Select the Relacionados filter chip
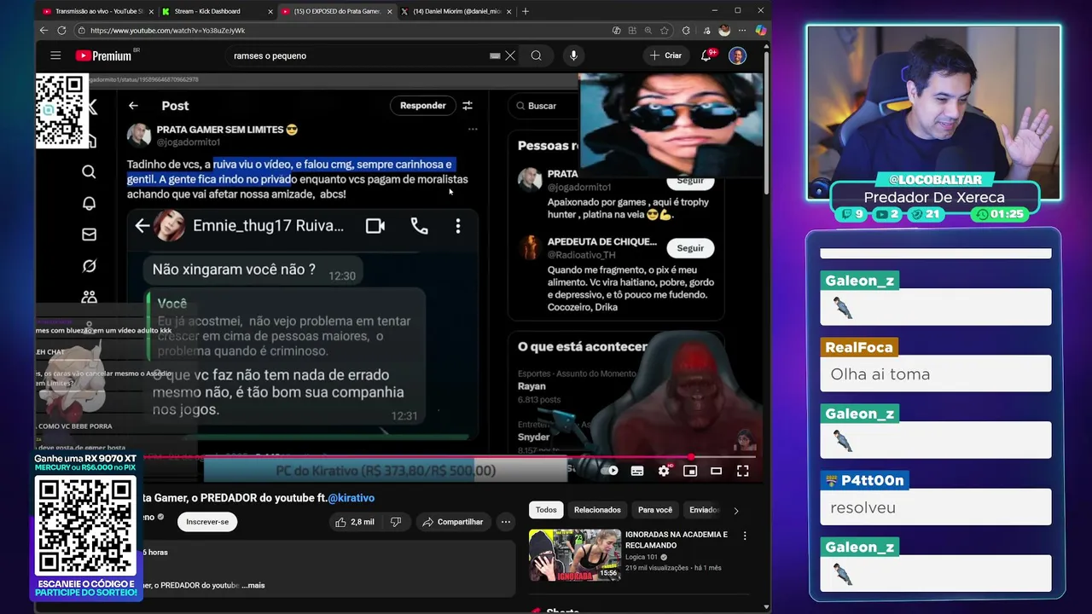Image resolution: width=1092 pixels, height=614 pixels. (597, 510)
